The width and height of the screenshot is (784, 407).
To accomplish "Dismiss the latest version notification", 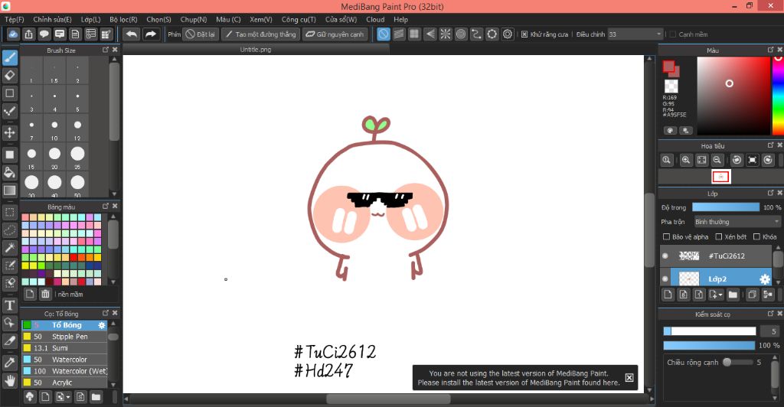I will [629, 377].
